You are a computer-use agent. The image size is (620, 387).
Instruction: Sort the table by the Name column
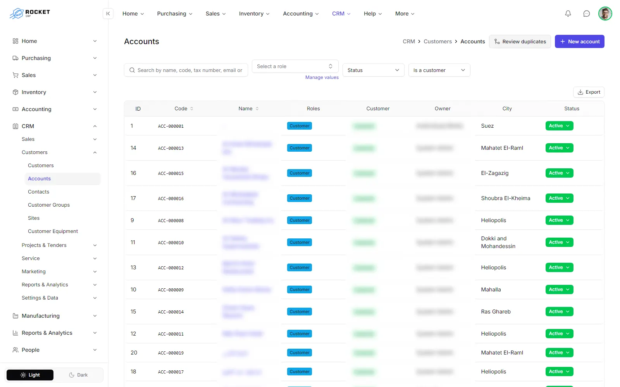pos(248,109)
